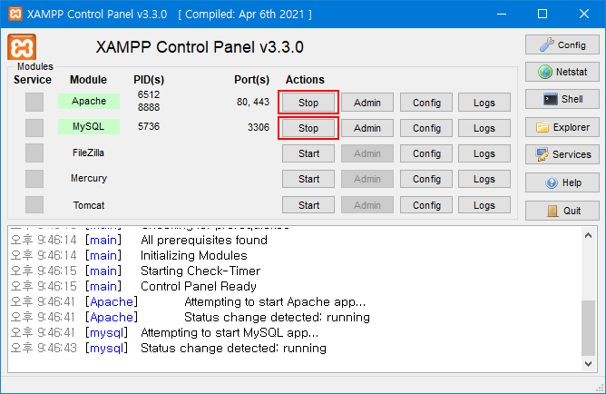Image resolution: width=606 pixels, height=394 pixels.
Task: Click the log scrollbar up arrow
Action: (588, 235)
